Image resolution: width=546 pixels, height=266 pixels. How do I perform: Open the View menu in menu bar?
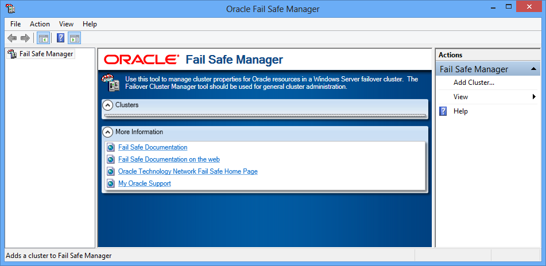[x=66, y=24]
